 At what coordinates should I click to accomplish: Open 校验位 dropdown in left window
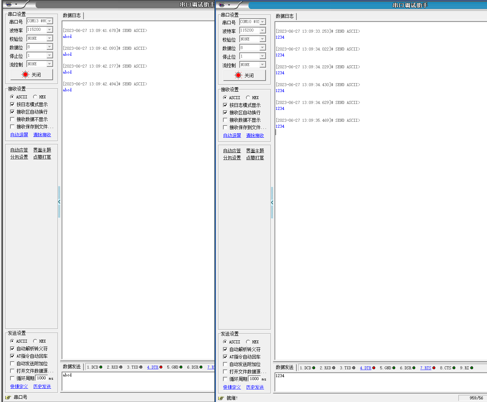point(50,38)
